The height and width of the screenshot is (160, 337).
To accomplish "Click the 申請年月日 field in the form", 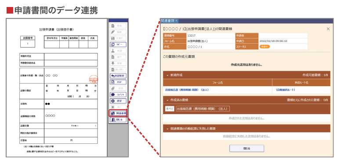I will [71, 56].
